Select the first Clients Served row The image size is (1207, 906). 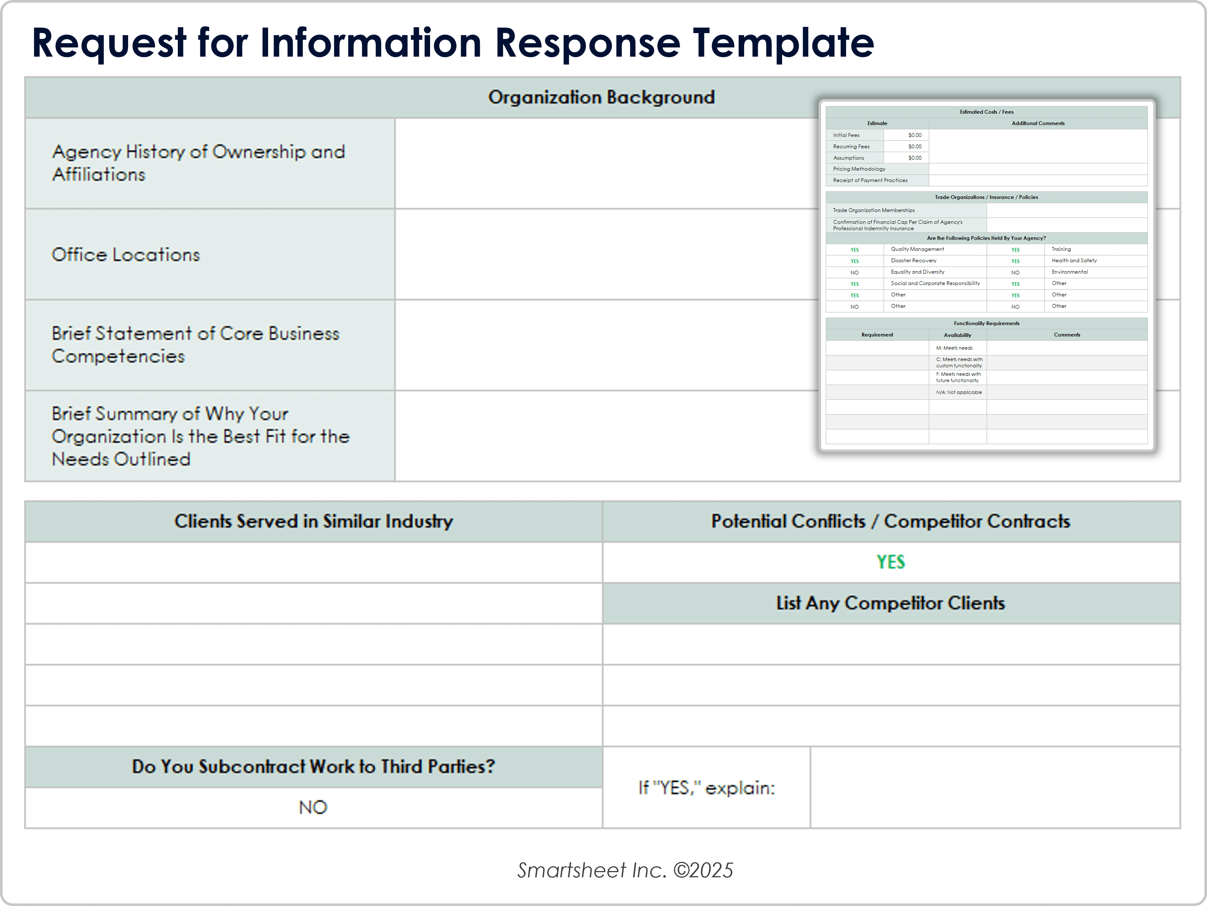pos(313,562)
